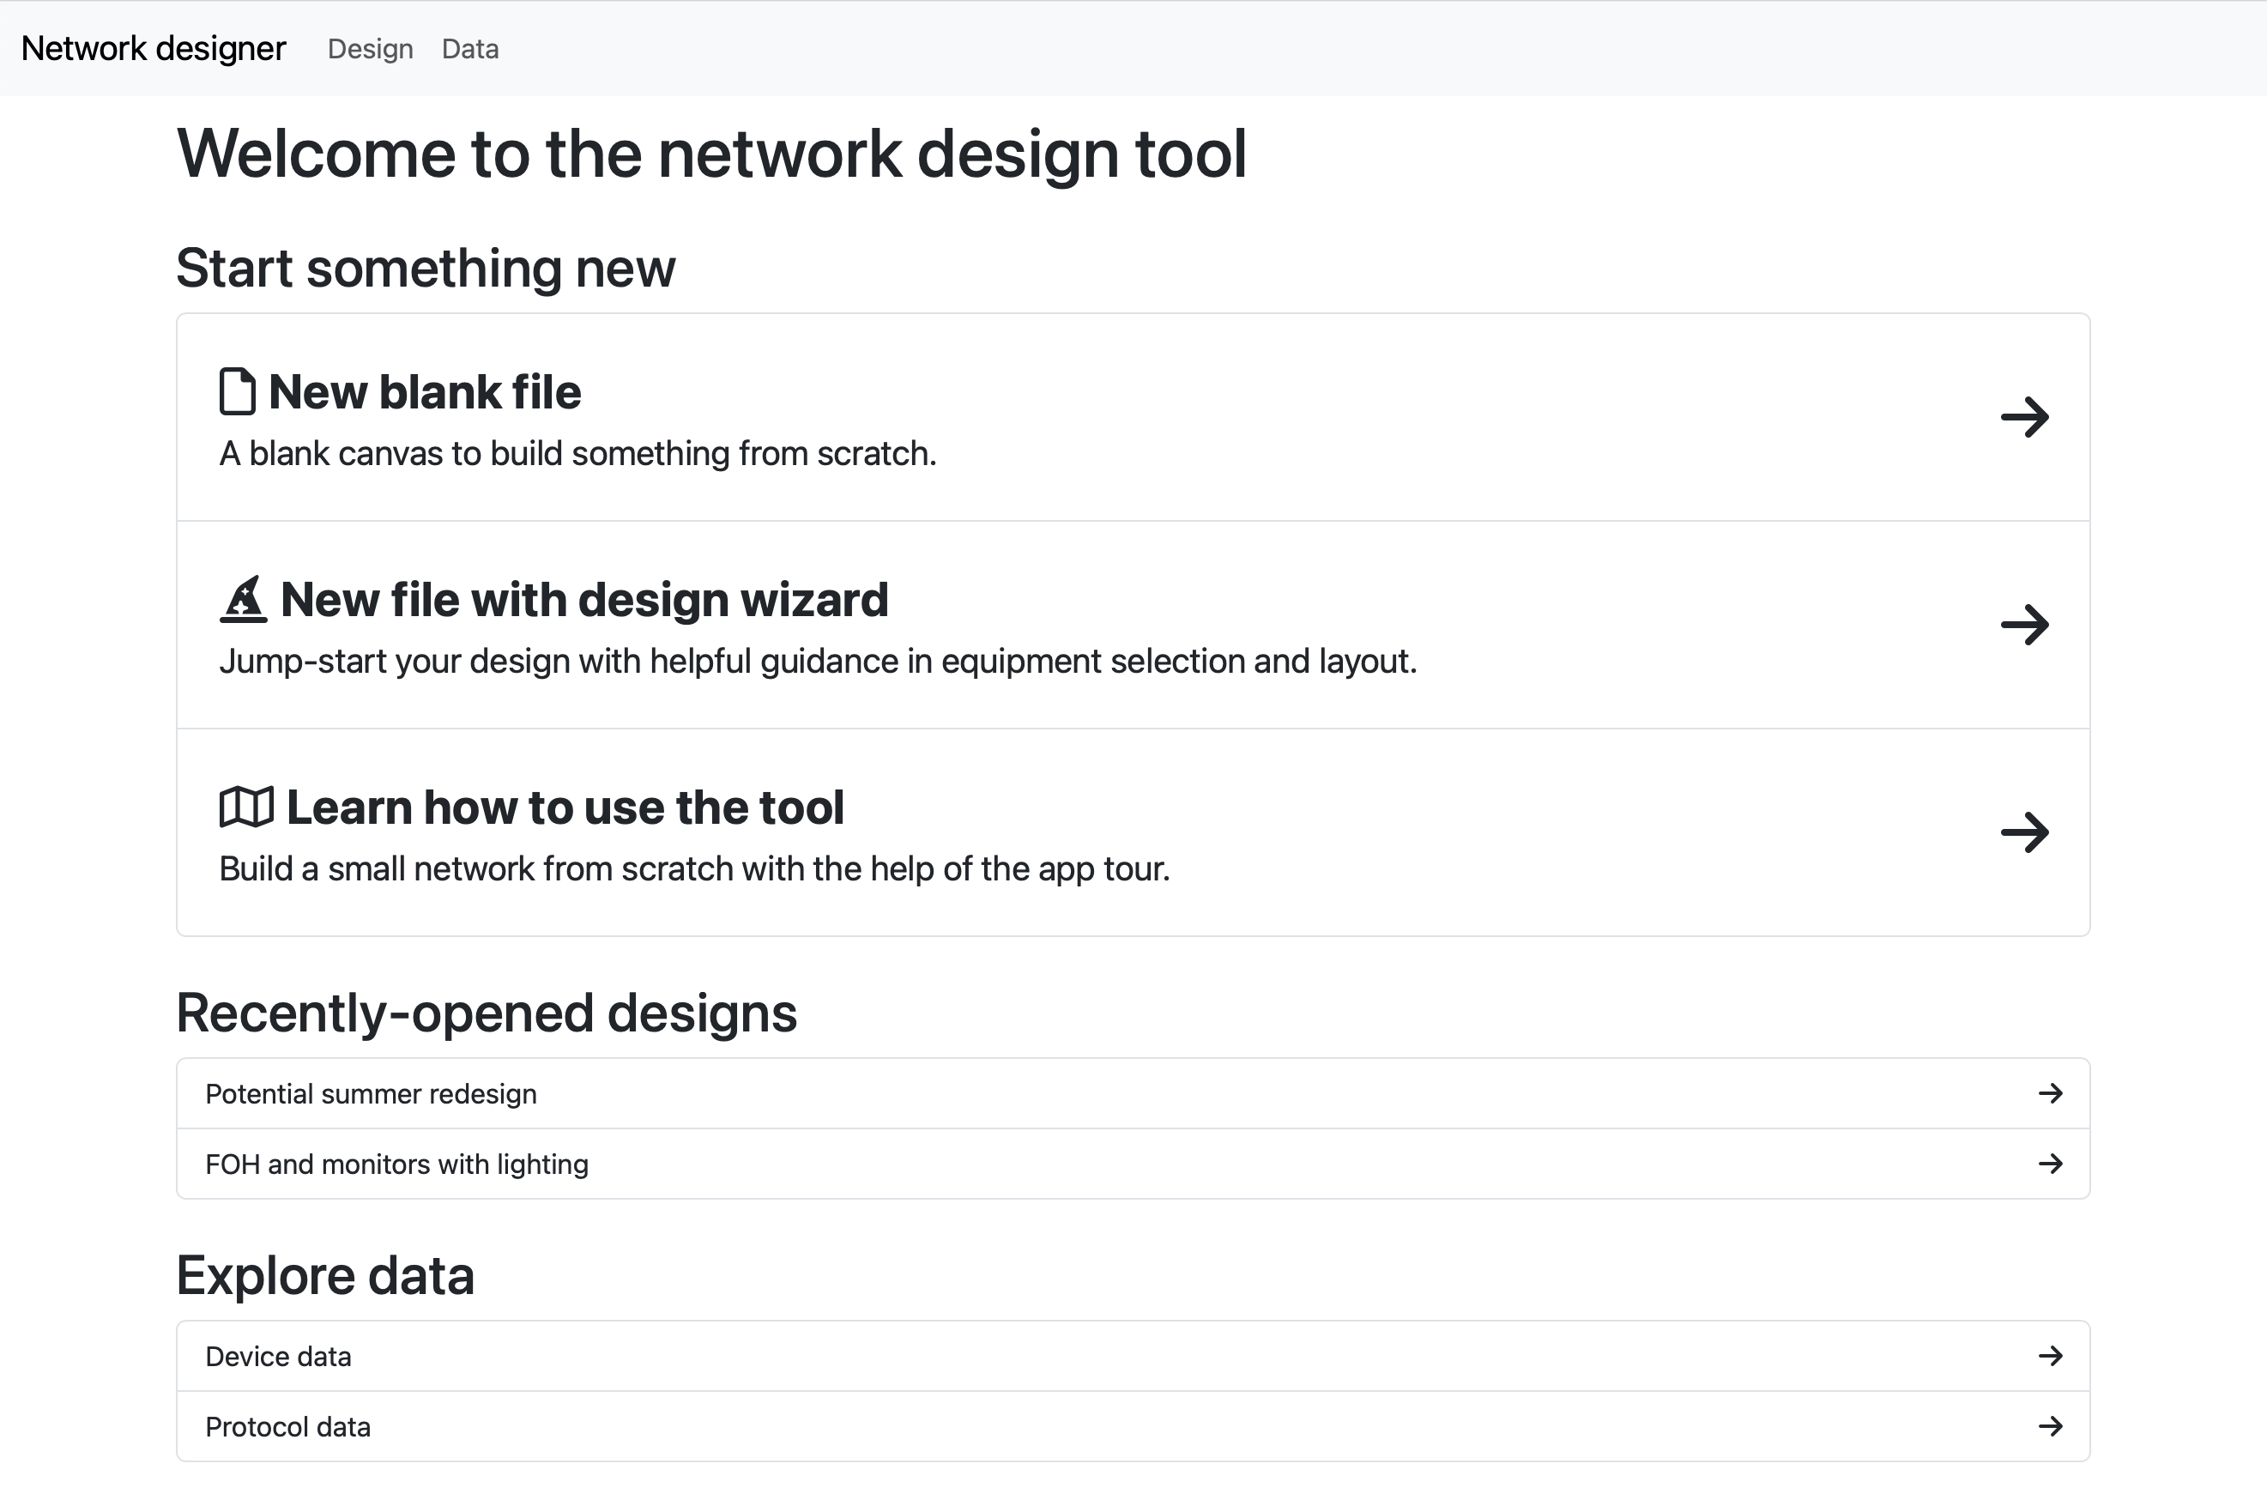Explore the Device data entry
The image size is (2267, 1500).
click(277, 1356)
